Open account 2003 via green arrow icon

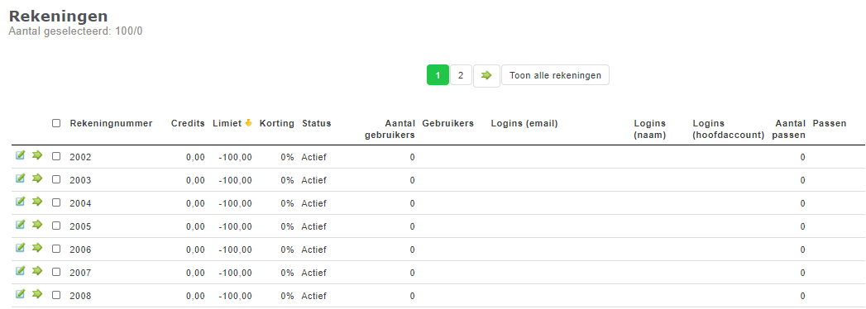(37, 178)
